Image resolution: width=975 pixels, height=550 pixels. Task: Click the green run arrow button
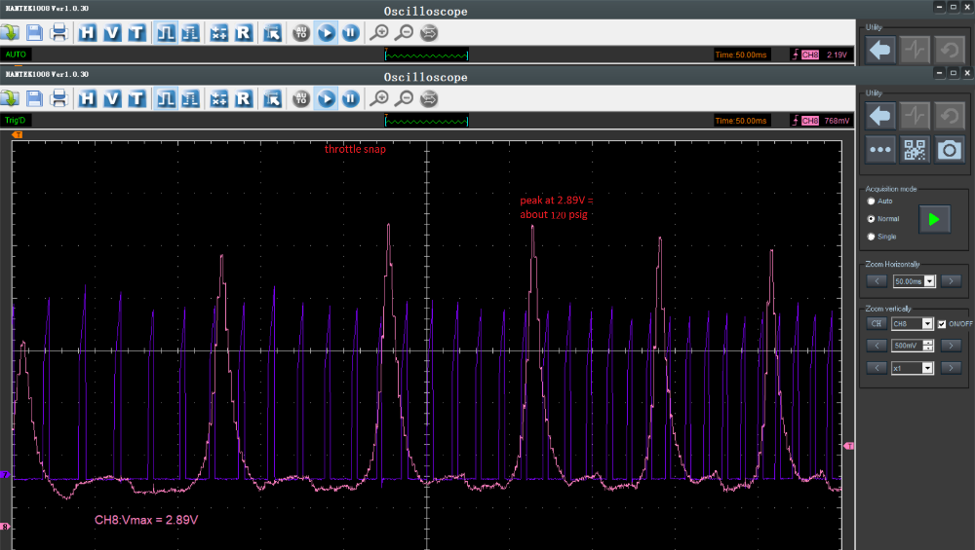[934, 219]
